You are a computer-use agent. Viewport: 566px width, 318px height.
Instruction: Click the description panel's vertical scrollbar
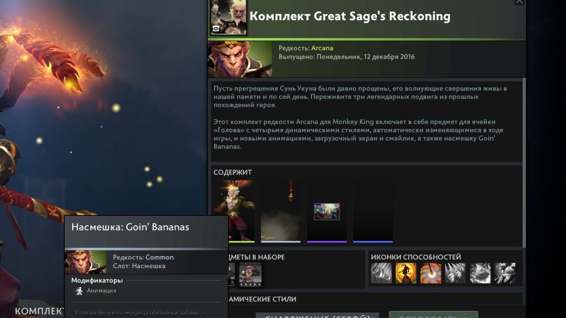tap(524, 163)
